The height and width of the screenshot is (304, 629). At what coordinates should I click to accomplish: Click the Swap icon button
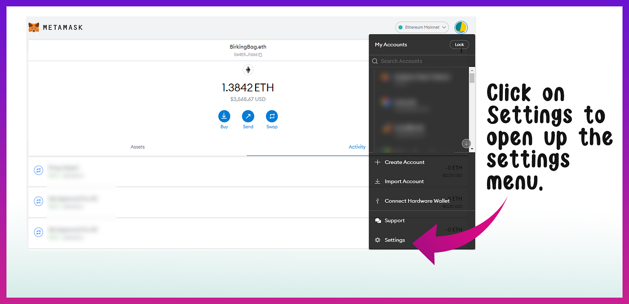(272, 116)
